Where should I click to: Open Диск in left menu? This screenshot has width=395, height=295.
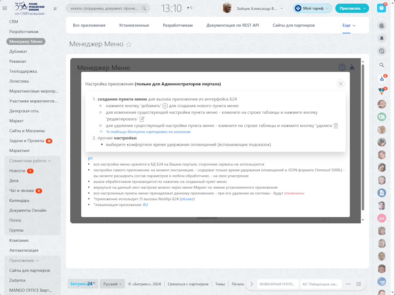(x=14, y=180)
